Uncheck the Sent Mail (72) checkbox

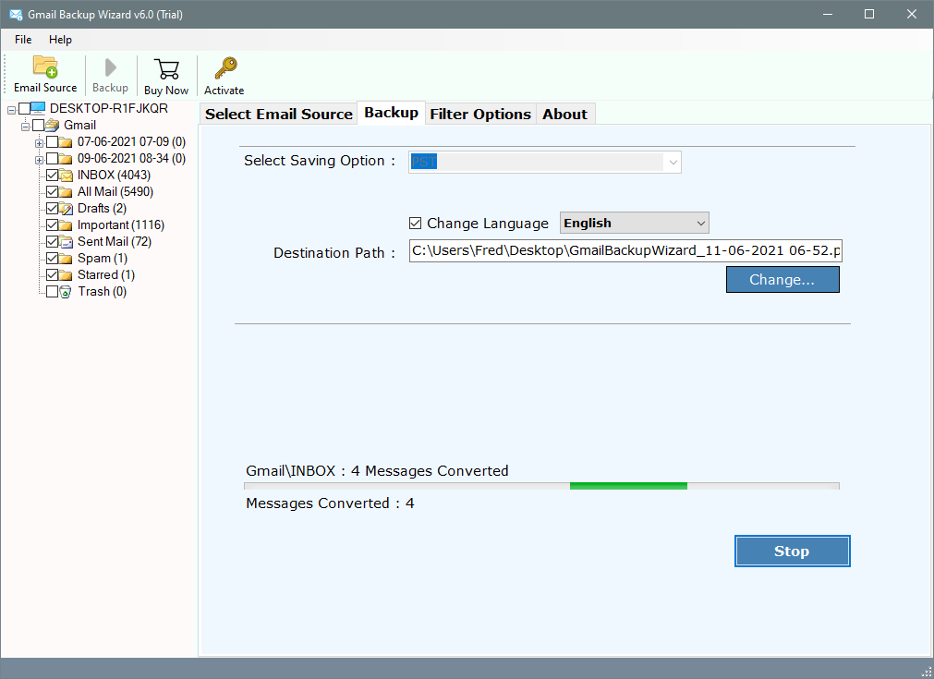point(53,242)
